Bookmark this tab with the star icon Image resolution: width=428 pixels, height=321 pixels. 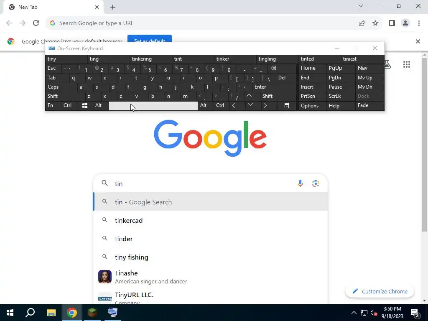coord(375,23)
